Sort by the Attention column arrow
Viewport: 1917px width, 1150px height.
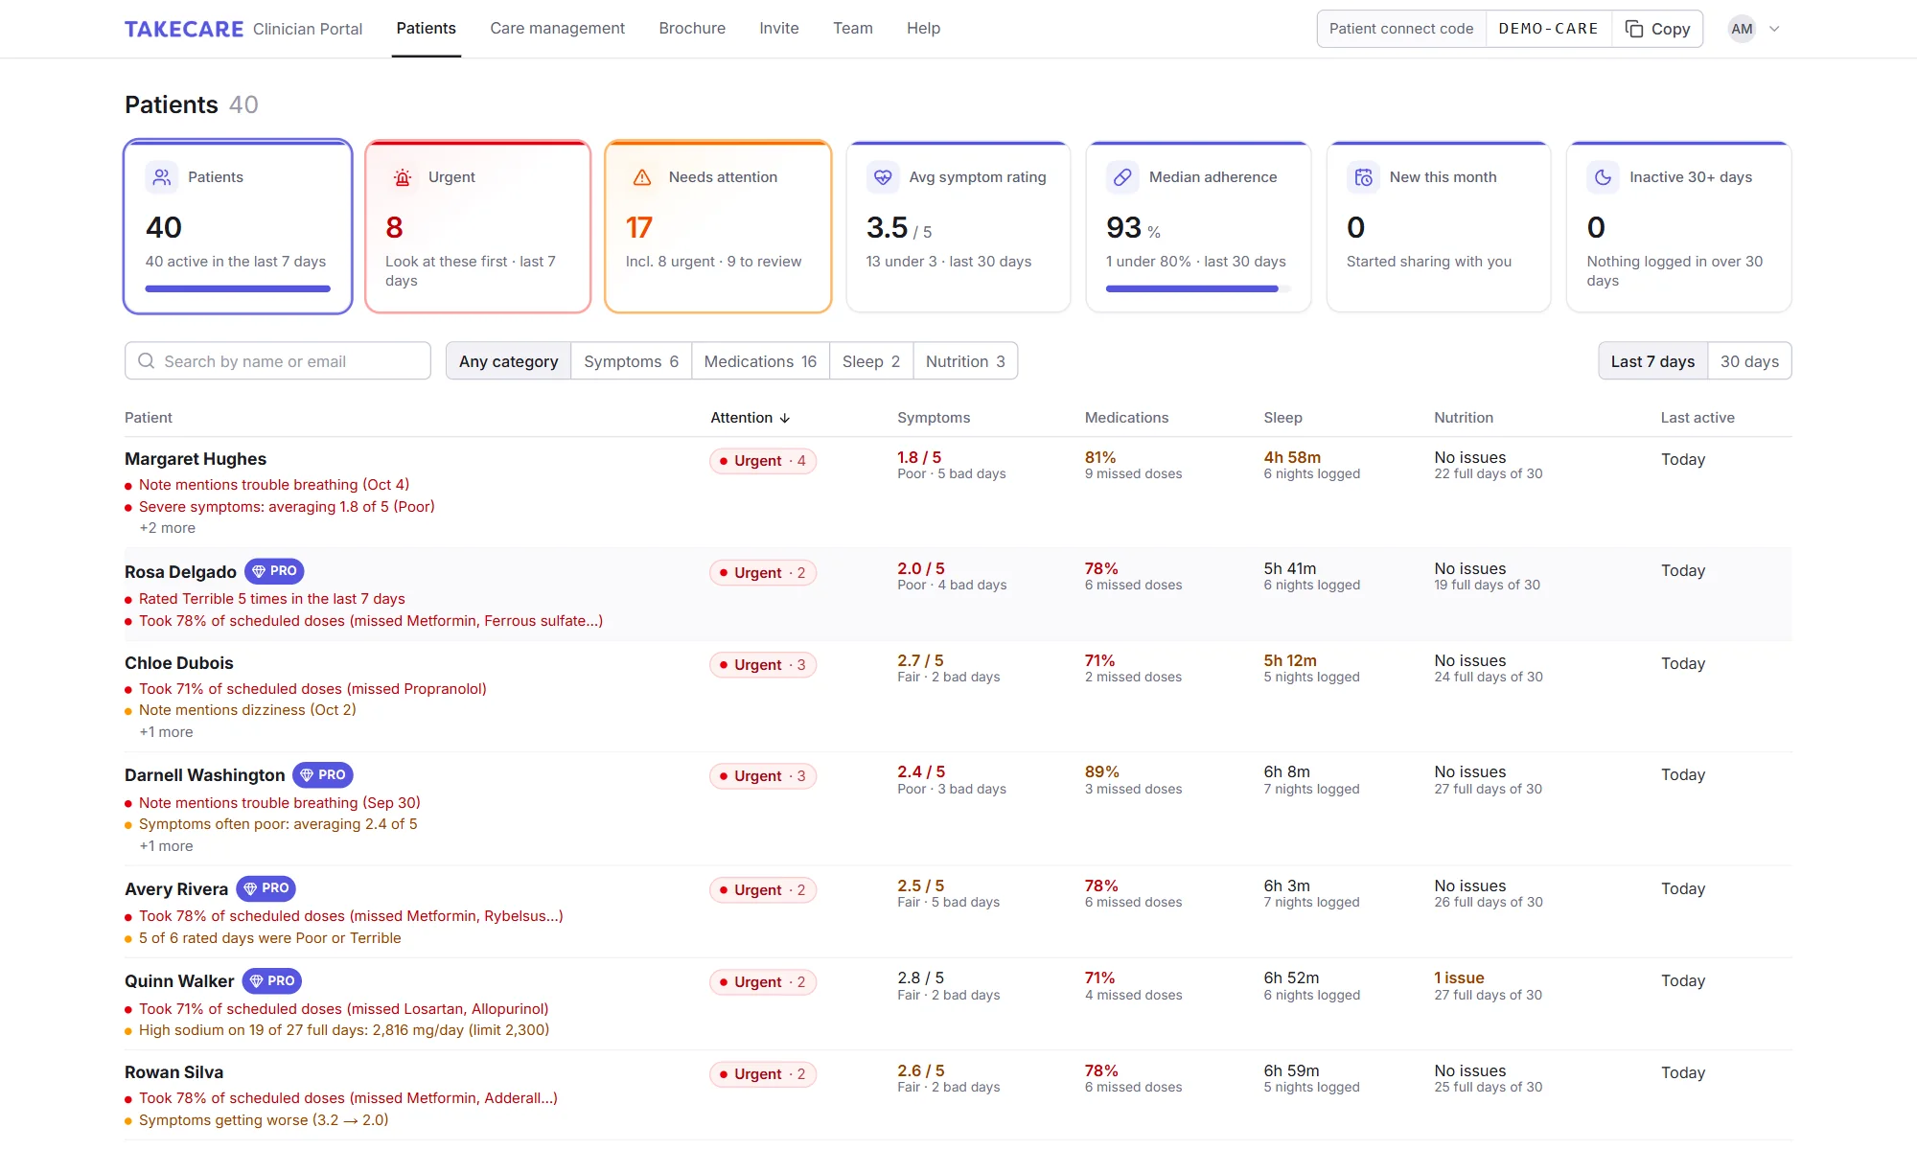(x=785, y=418)
